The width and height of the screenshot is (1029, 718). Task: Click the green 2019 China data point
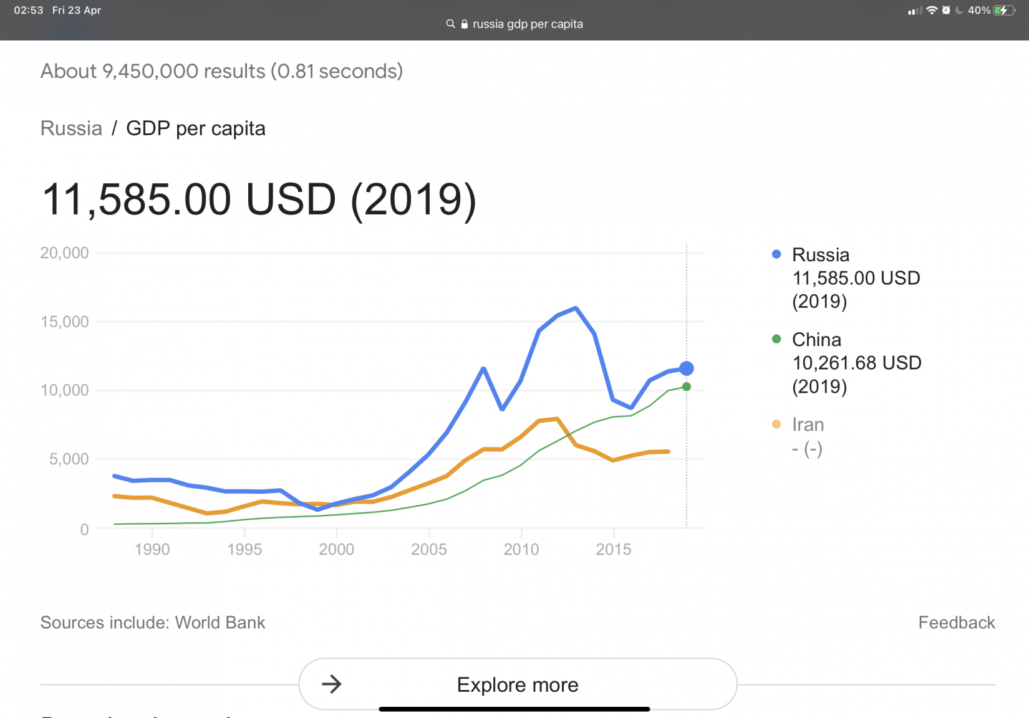pos(686,387)
